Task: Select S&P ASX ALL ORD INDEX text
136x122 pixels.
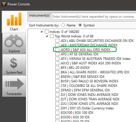Action: click(91, 50)
